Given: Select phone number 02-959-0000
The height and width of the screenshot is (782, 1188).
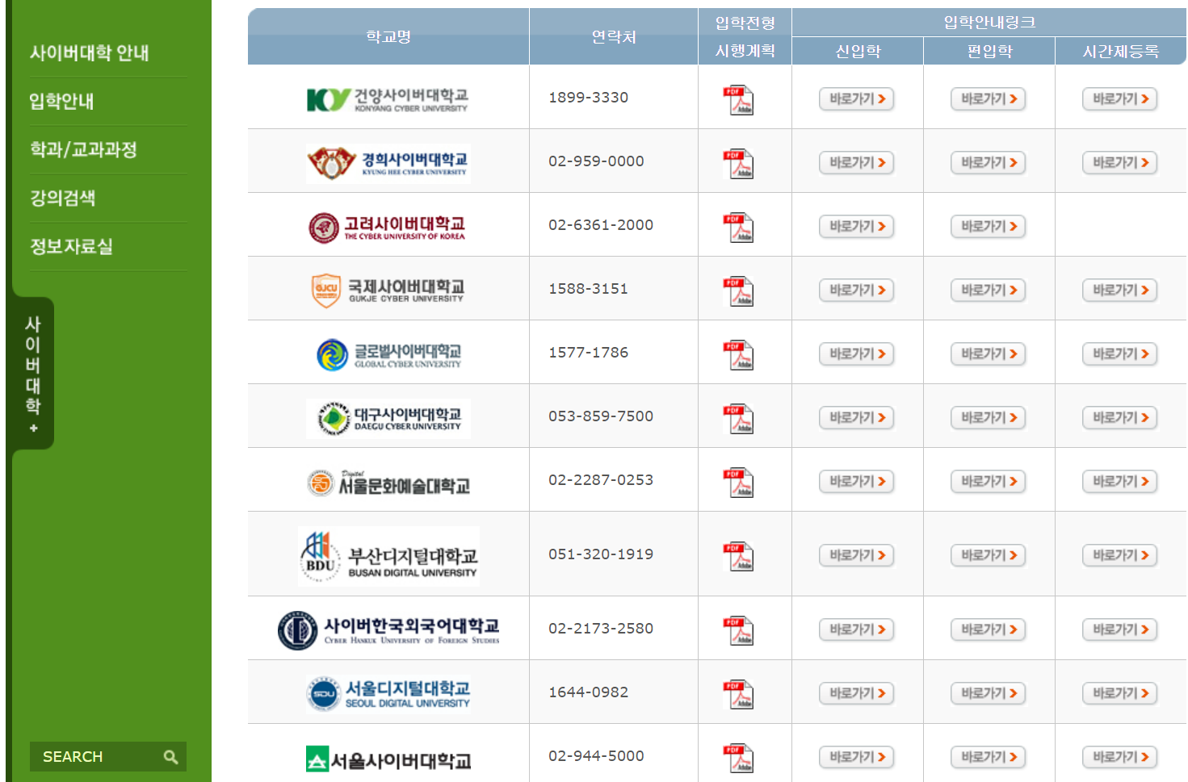Looking at the screenshot, I should coord(596,161).
